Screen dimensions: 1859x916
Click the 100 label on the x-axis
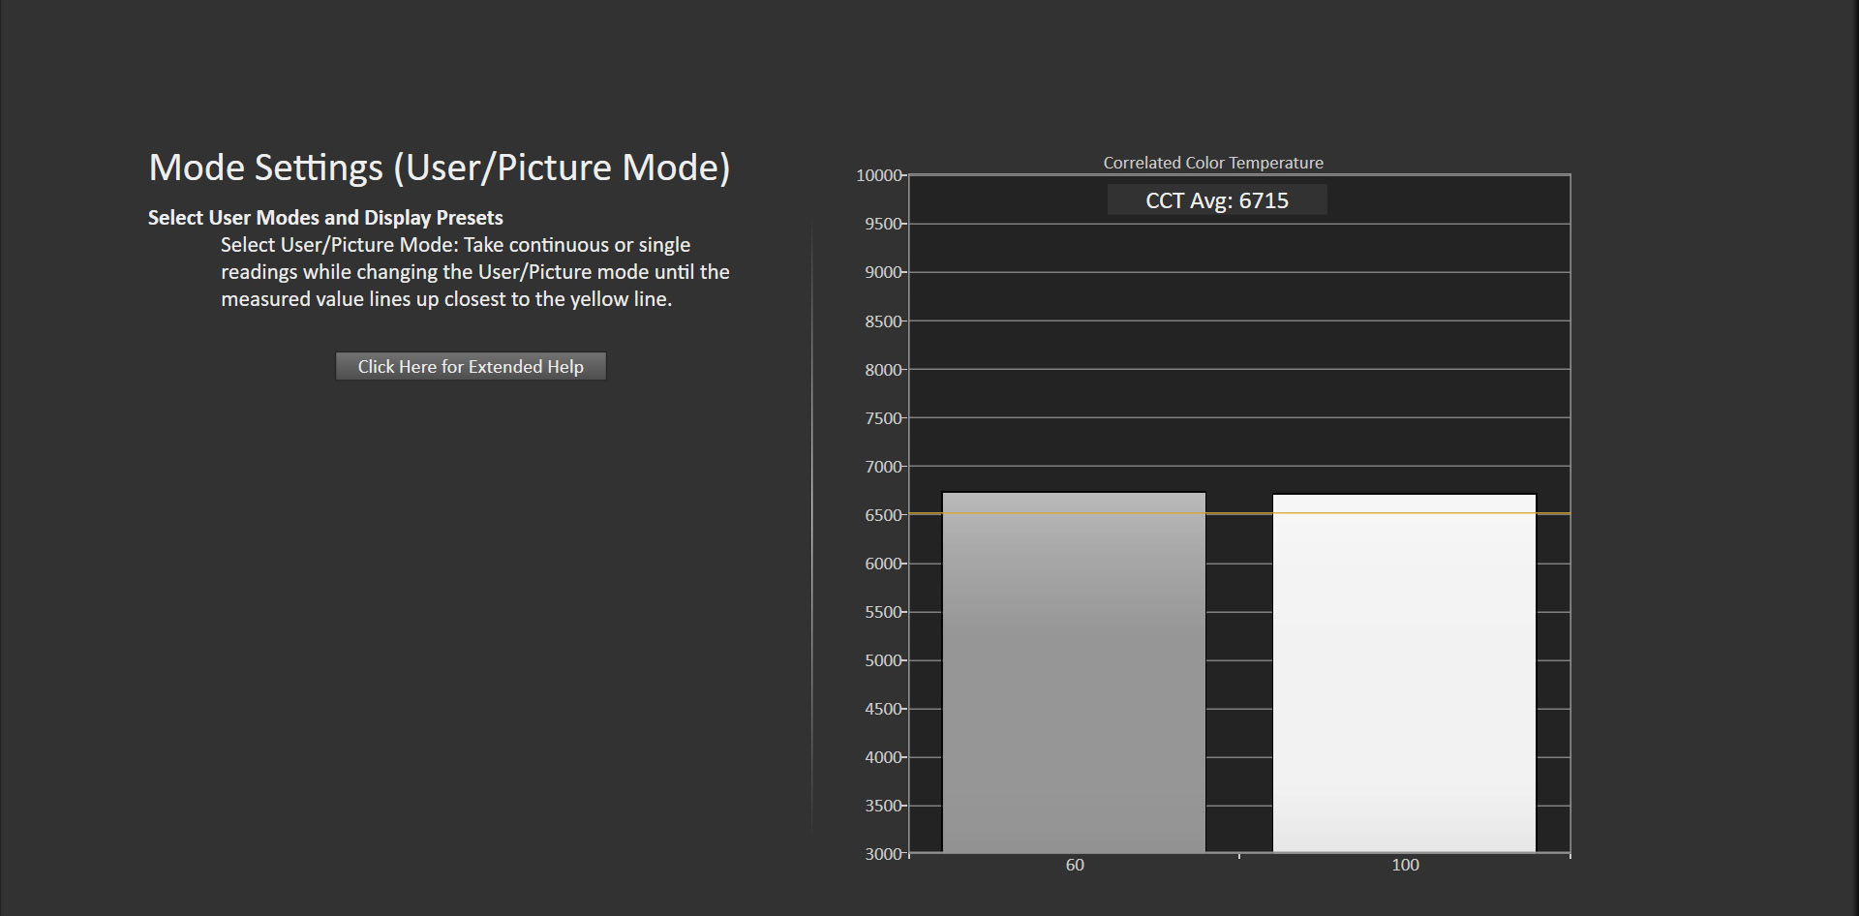click(1405, 865)
